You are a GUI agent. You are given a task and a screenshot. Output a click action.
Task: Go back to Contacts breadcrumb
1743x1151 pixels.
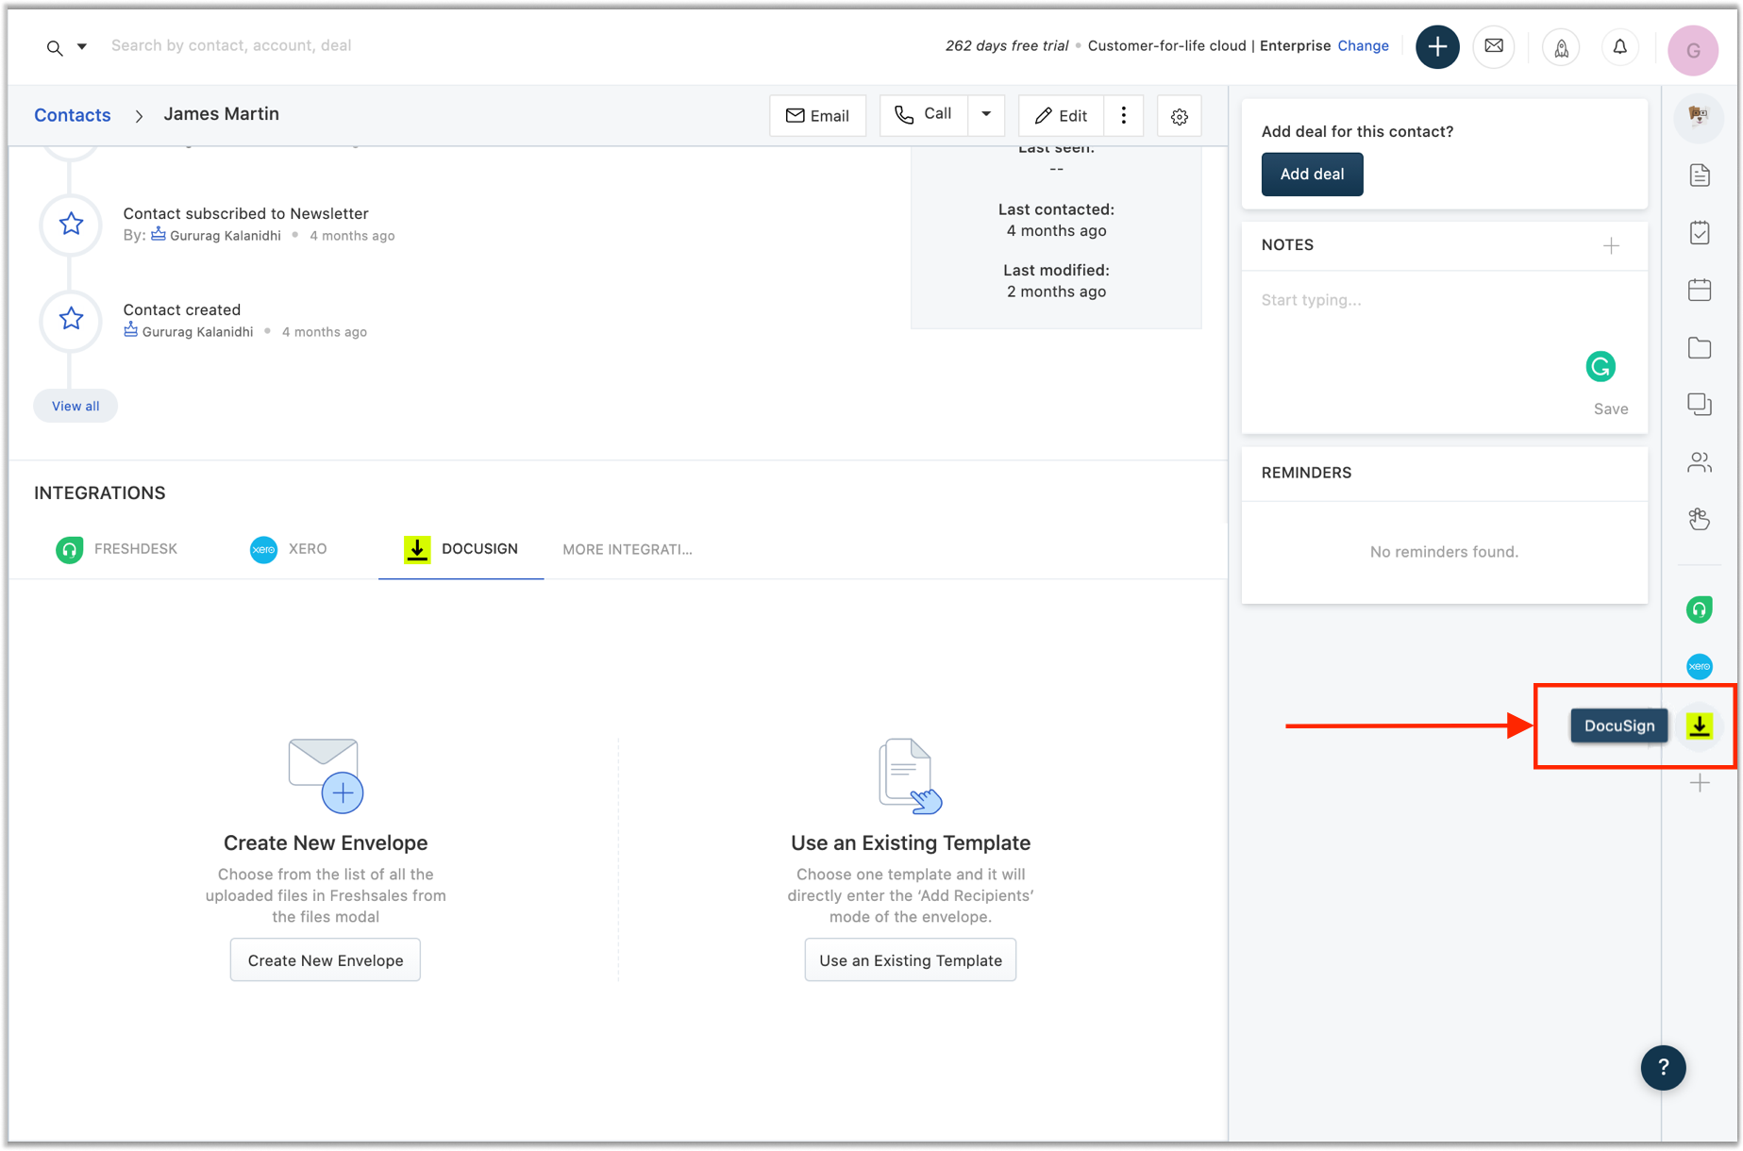[73, 115]
